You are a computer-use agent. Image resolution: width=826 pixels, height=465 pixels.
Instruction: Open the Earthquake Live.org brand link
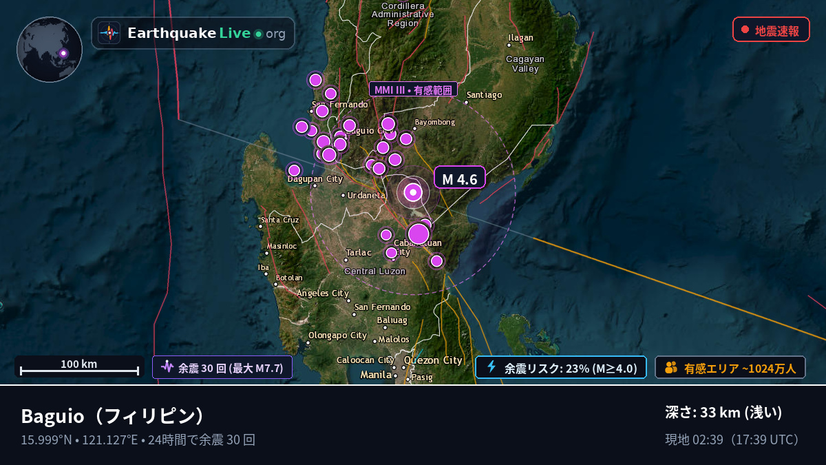click(x=193, y=33)
